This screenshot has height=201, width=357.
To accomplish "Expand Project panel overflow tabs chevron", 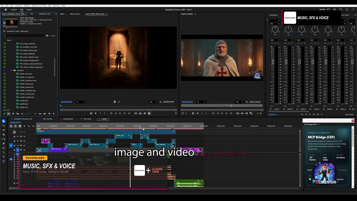I will [x=56, y=14].
